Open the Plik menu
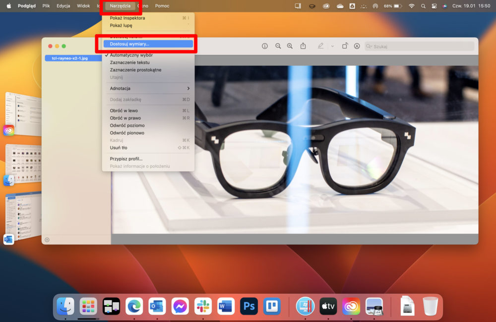The height and width of the screenshot is (322, 496). coord(46,5)
